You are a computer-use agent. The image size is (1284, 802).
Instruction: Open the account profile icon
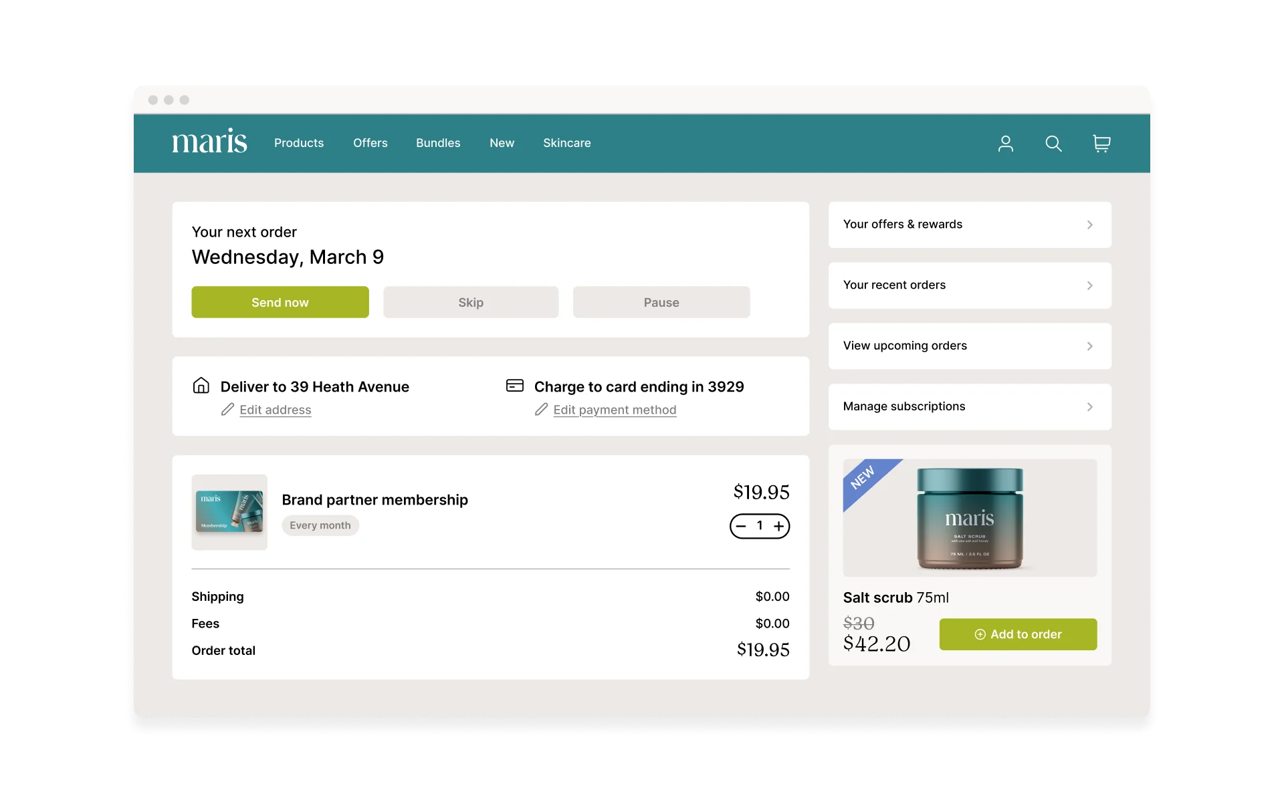[x=1006, y=143]
